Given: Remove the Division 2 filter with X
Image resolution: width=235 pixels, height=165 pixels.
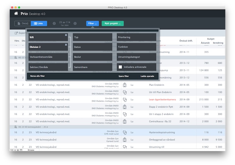Looking at the screenshot, I should click(66, 45).
